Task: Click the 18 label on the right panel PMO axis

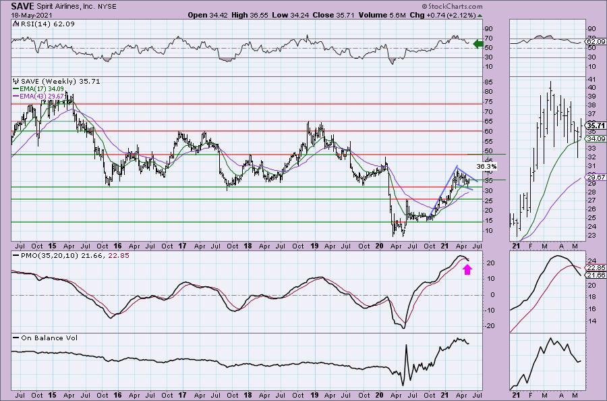Action: (x=591, y=297)
